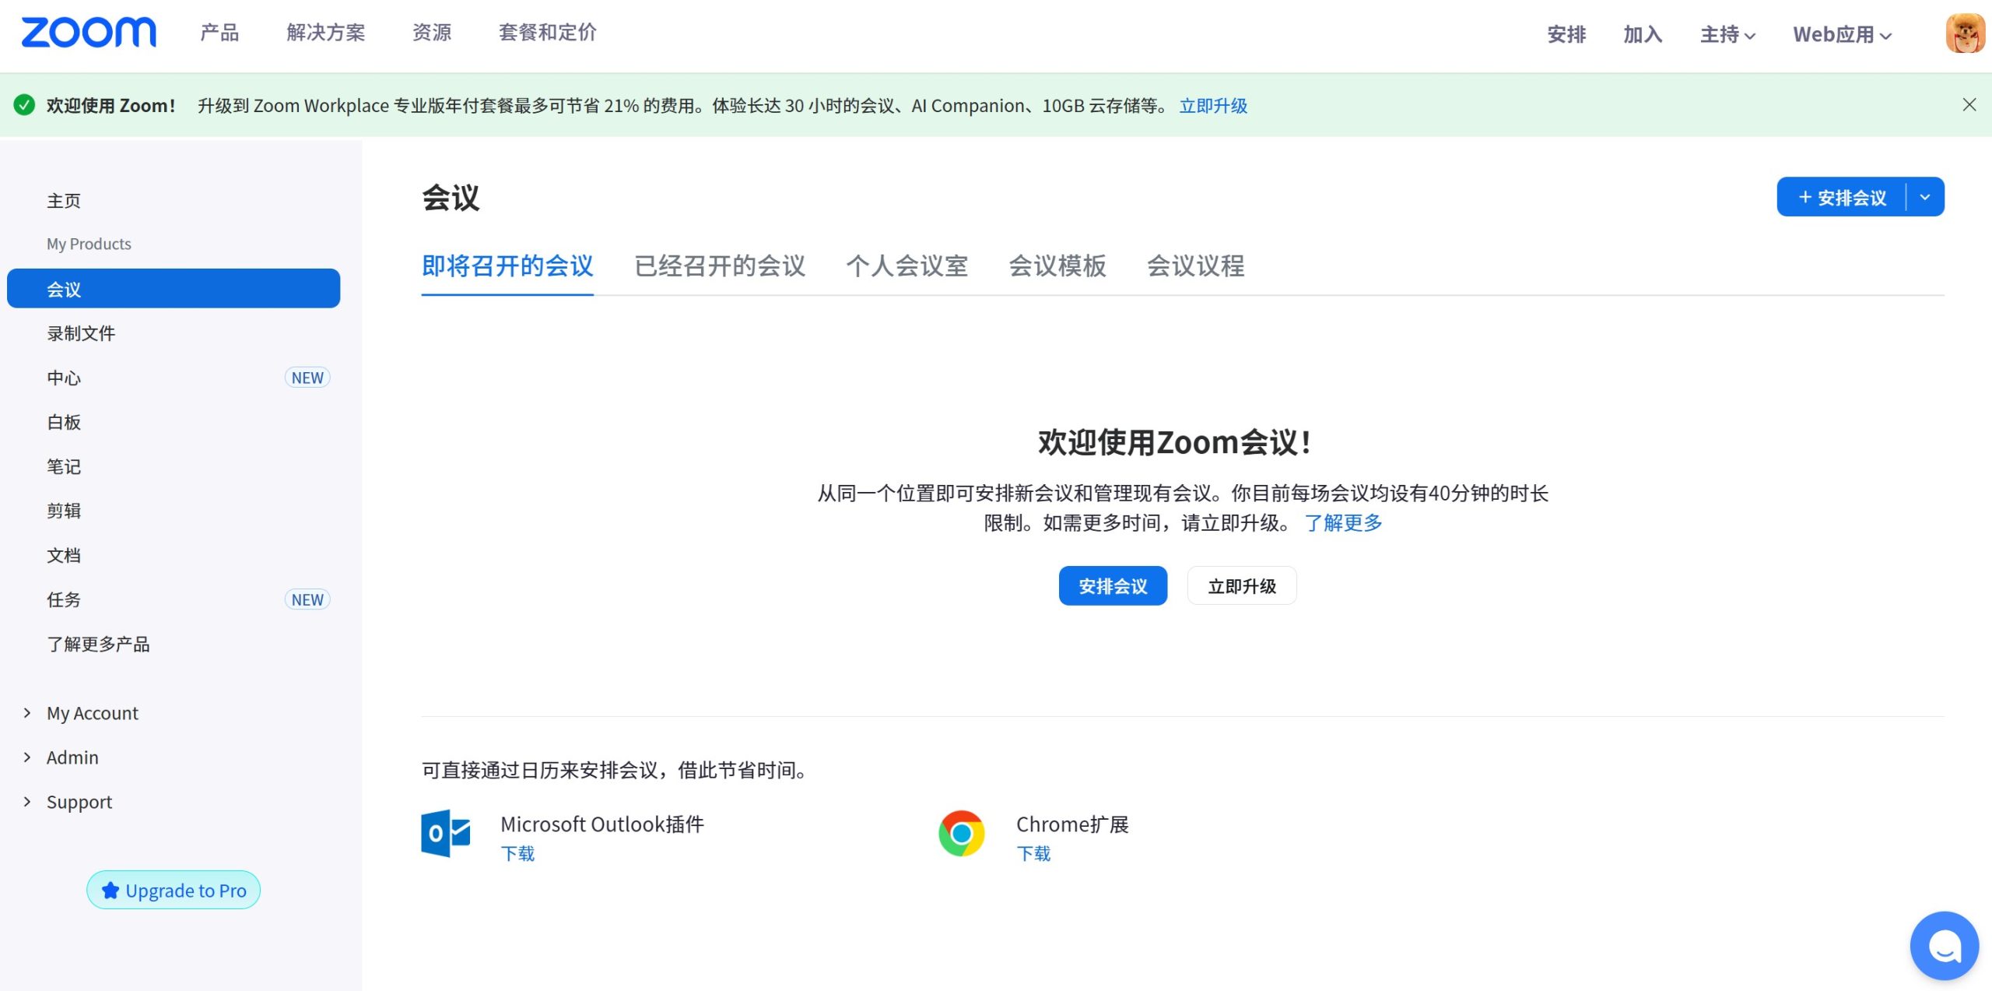The height and width of the screenshot is (991, 1992).
Task: Open 剪辑 in the sidebar
Action: (64, 511)
